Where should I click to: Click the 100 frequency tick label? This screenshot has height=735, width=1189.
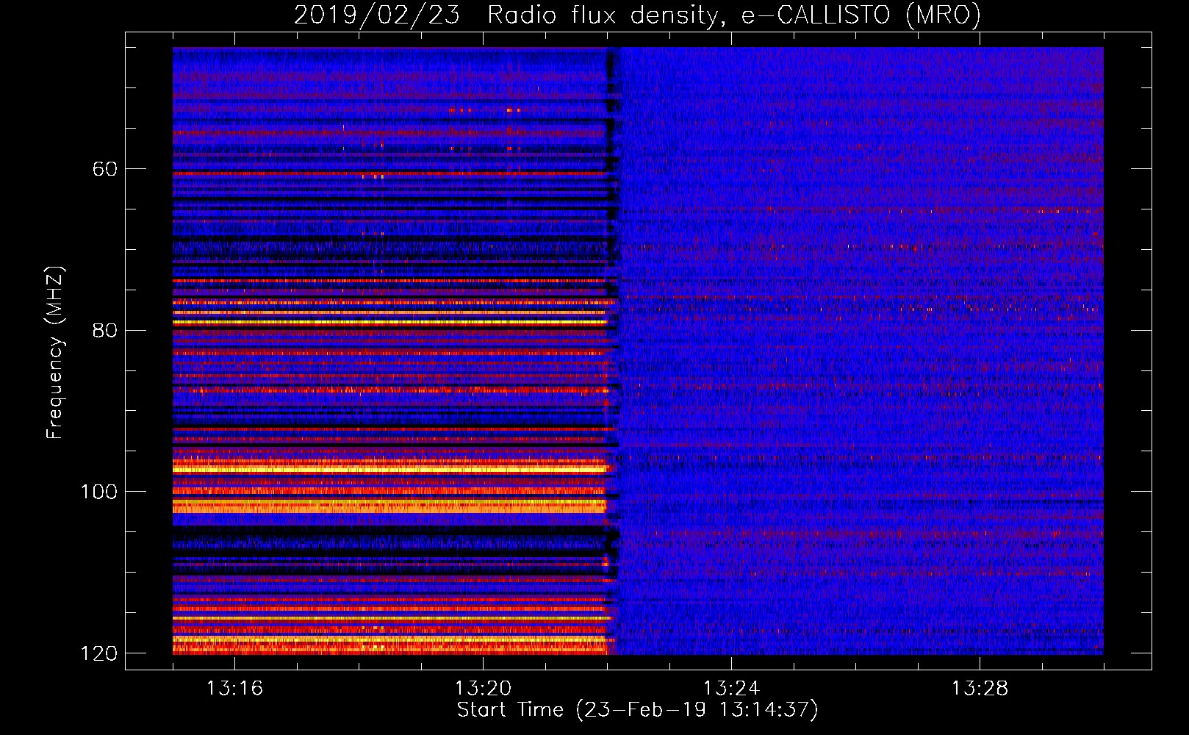pos(98,492)
